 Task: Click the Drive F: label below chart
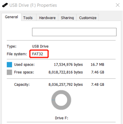[x=61, y=118]
